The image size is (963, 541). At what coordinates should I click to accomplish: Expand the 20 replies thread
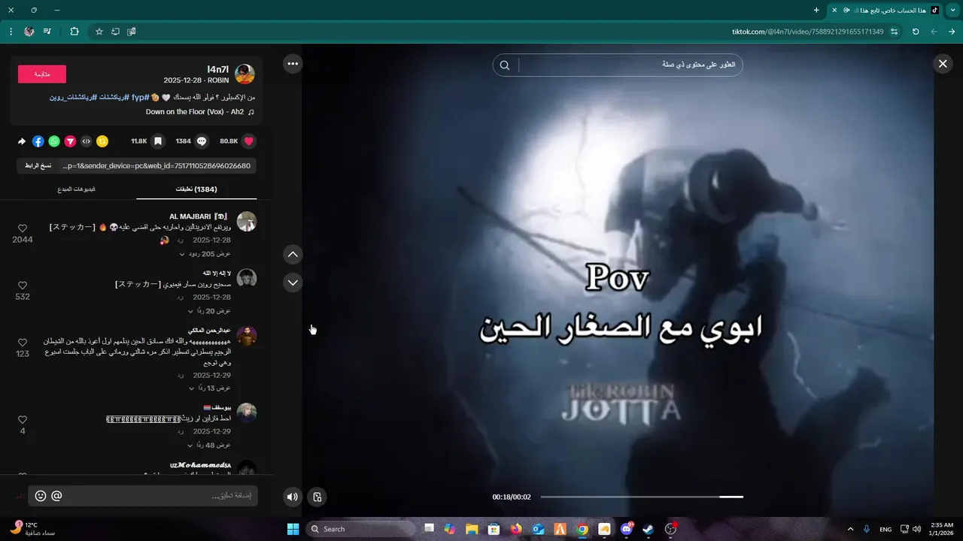pyautogui.click(x=209, y=311)
